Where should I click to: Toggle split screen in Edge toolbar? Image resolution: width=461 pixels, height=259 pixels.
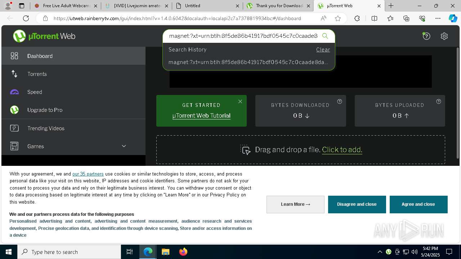[374, 18]
